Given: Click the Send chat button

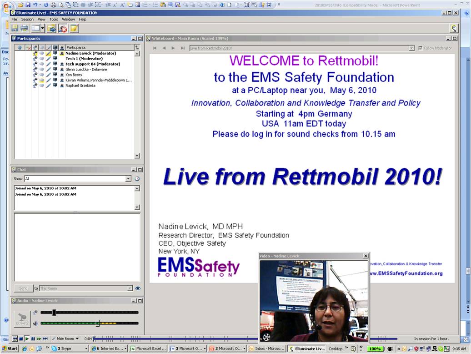Looking at the screenshot, I should click(x=23, y=288).
